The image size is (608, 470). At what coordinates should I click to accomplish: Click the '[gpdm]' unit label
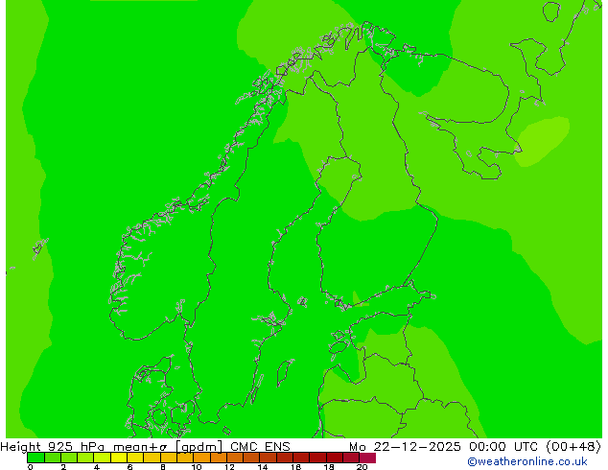(199, 447)
